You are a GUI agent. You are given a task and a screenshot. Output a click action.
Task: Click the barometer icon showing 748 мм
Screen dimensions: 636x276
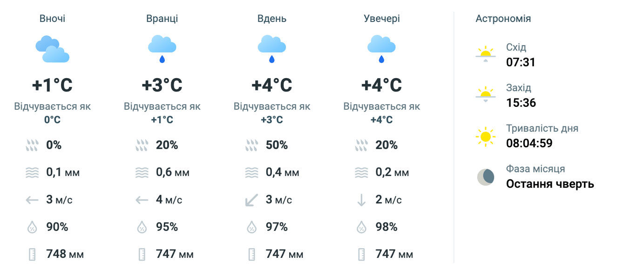32,254
